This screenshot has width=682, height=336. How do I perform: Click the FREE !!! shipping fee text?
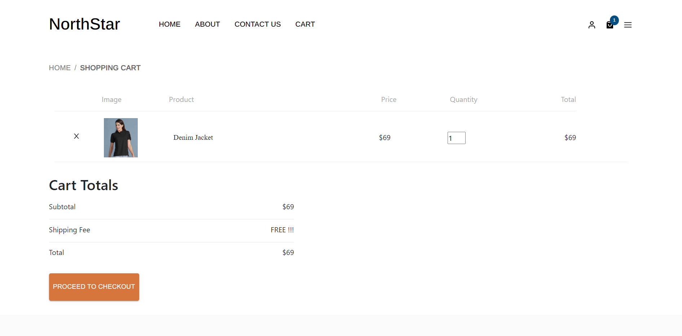[x=282, y=230]
